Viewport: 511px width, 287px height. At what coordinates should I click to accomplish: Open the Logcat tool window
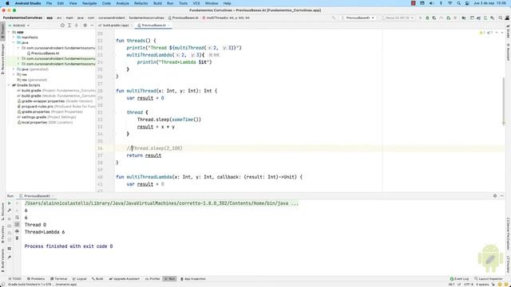coord(80,279)
